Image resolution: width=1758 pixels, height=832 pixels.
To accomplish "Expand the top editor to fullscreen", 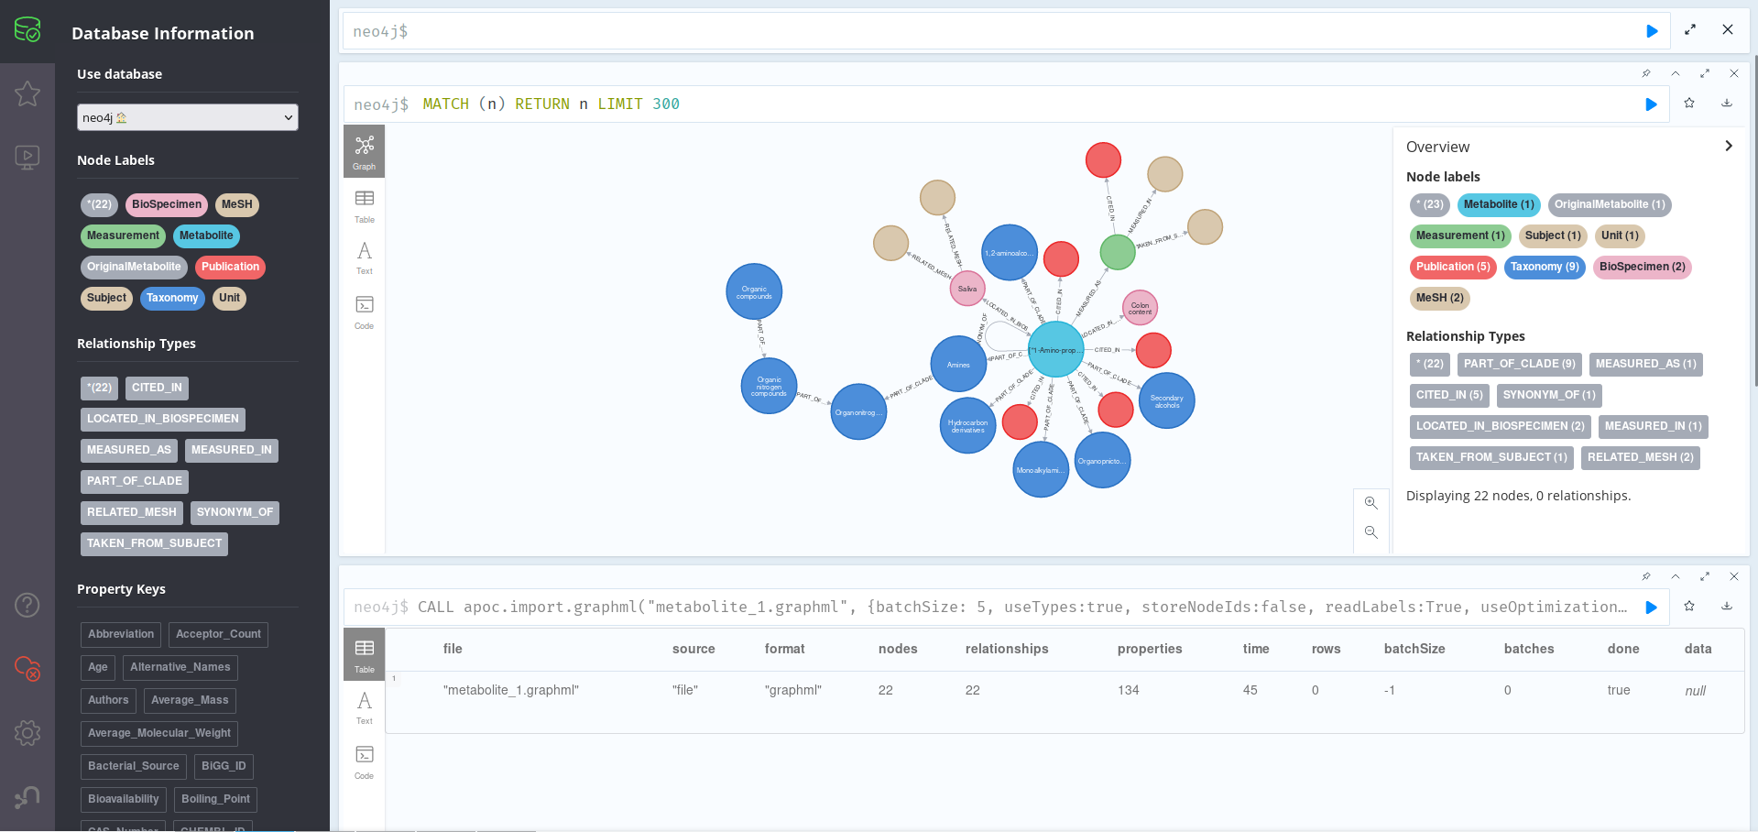I will (x=1690, y=30).
